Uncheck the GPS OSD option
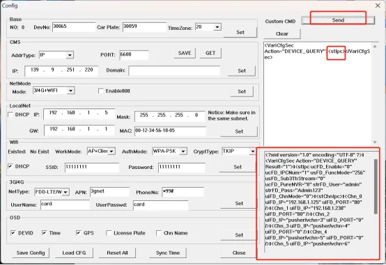 pyautogui.click(x=78, y=233)
